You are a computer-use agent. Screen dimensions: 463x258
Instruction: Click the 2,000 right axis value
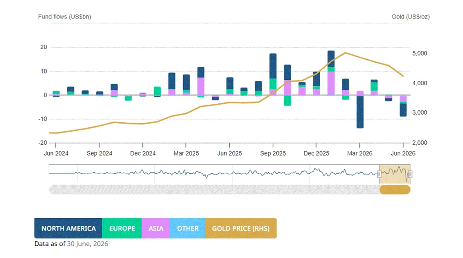pyautogui.click(x=420, y=143)
